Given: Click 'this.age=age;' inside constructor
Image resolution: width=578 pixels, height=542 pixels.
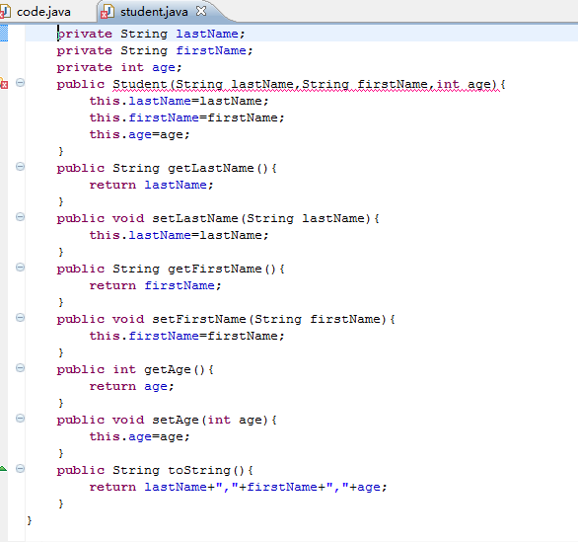Looking at the screenshot, I should tap(139, 134).
